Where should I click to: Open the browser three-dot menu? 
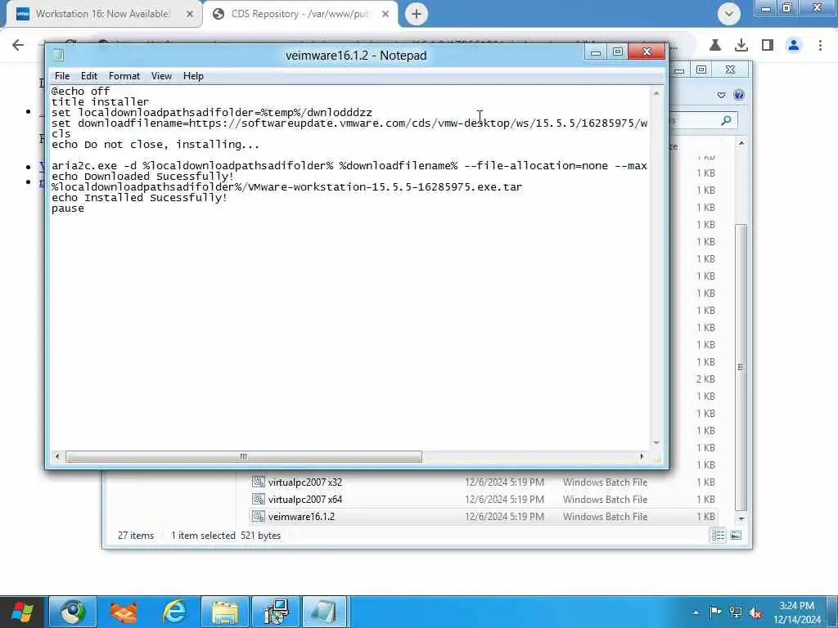point(820,46)
